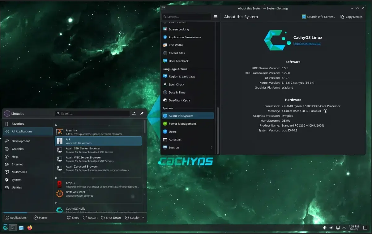Select About this System in the sidebar
This screenshot has height=234, width=372.
188,116
